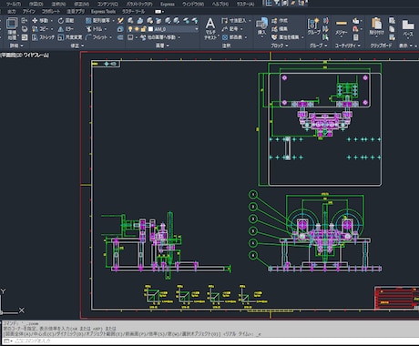This screenshot has height=346, width=419.
Task: Click the 寸法記入 (Dimension) tool
Action: click(x=234, y=21)
